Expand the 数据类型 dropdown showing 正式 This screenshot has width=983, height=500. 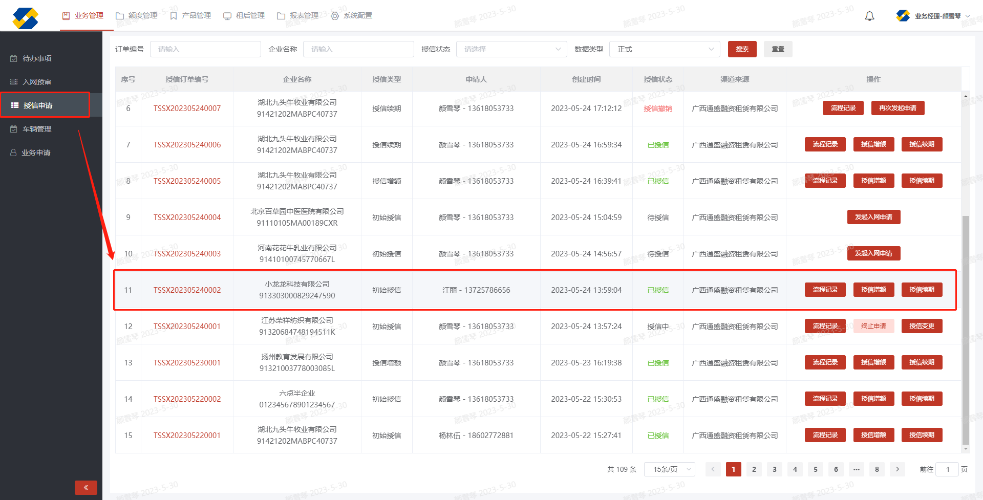click(x=665, y=49)
